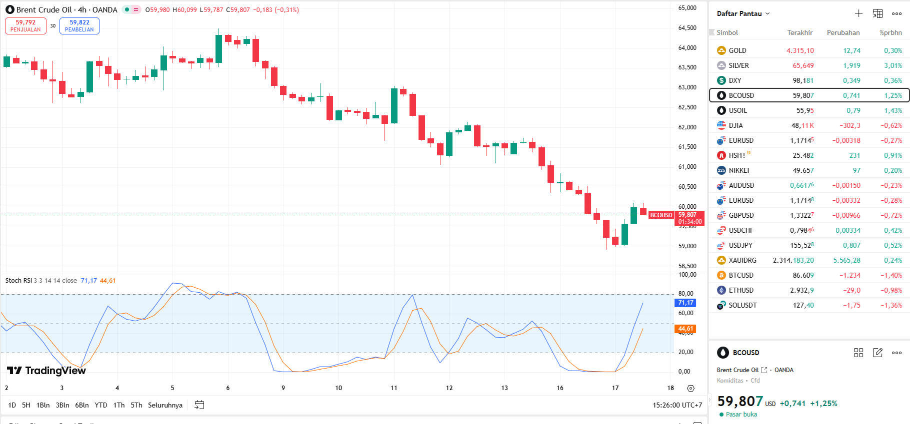Open watchlist advanced view table icon
The image size is (910, 424).
877,13
